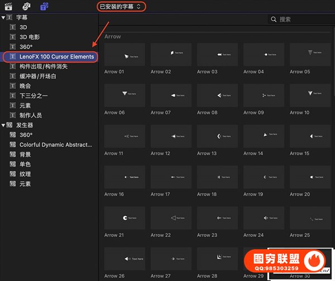Click the 3D 电影 category icon
335x281 pixels.
point(13,37)
